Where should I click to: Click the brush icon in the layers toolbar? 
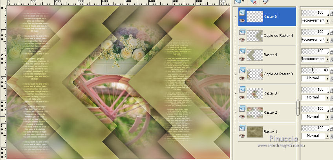click(265, 2)
